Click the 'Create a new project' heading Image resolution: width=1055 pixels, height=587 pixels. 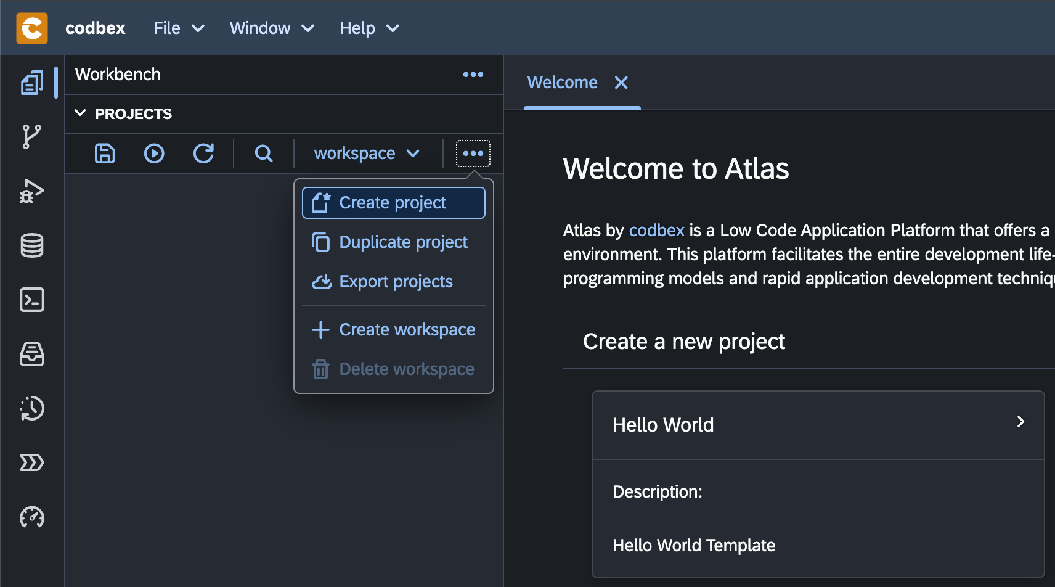[x=684, y=342]
